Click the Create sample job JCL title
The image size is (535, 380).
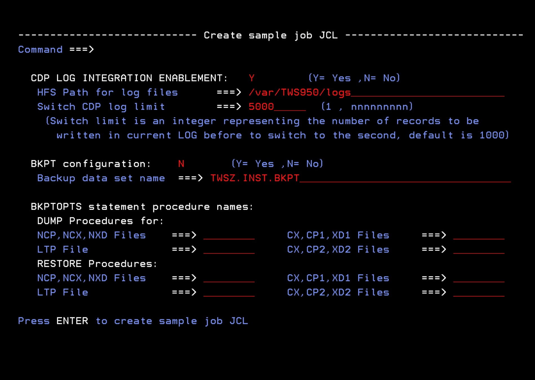[x=270, y=35]
